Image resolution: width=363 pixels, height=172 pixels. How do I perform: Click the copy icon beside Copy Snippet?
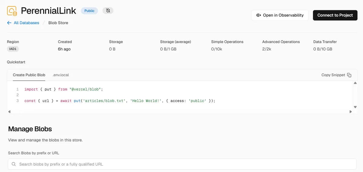(349, 75)
